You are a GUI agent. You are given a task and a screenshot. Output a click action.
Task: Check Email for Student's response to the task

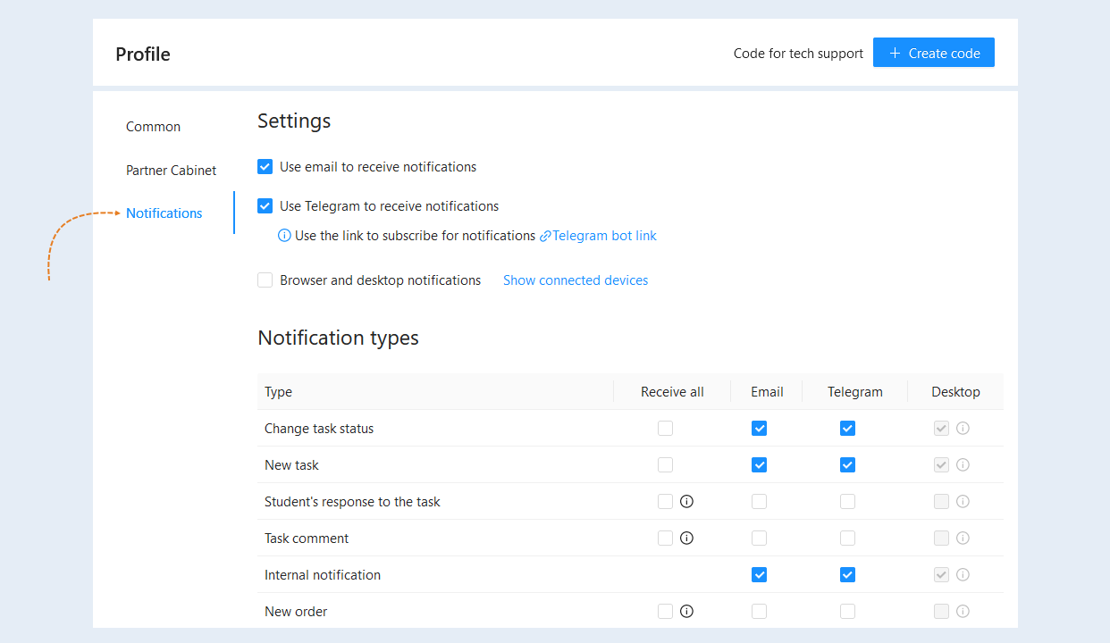pyautogui.click(x=759, y=502)
